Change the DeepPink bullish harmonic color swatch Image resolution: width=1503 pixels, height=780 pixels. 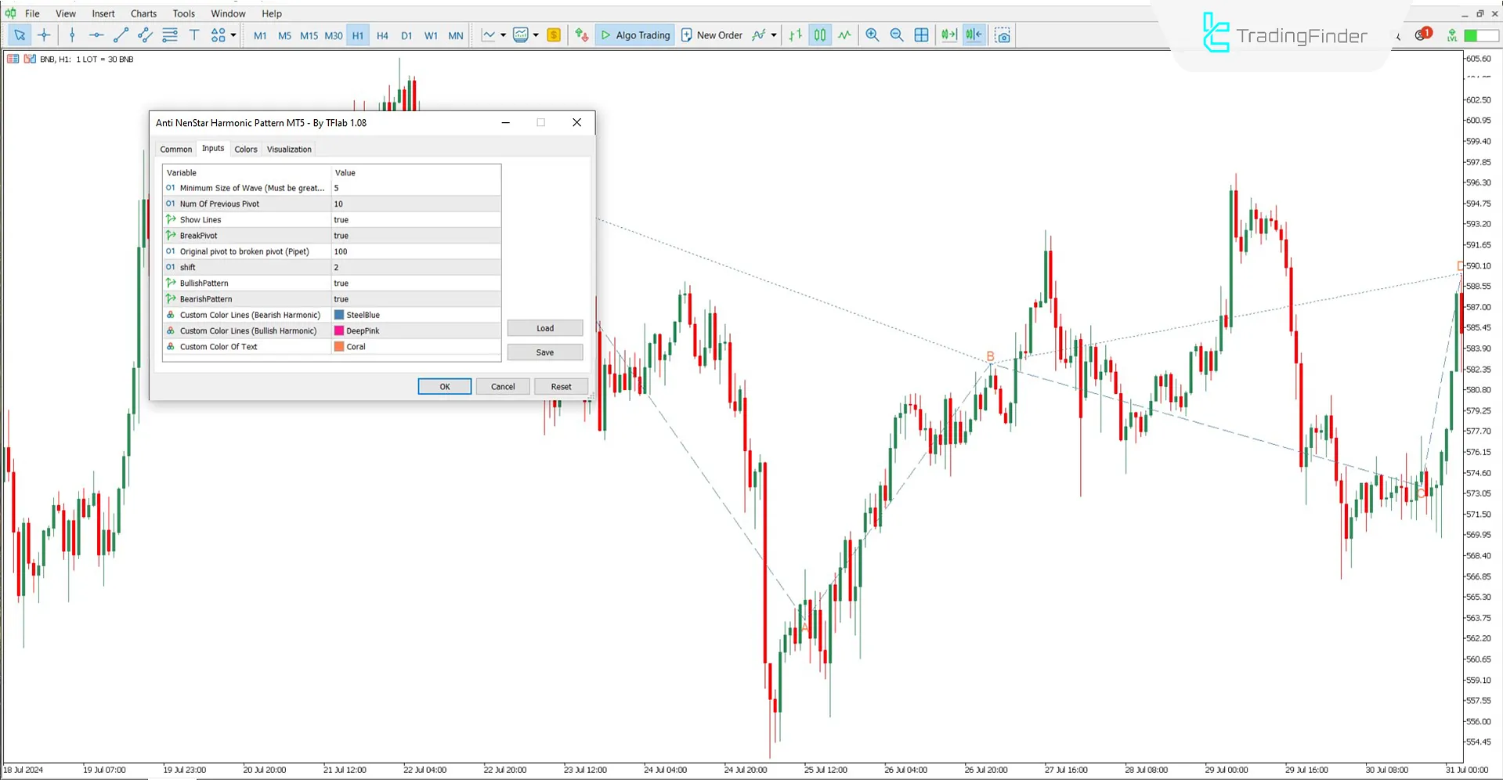pyautogui.click(x=338, y=330)
